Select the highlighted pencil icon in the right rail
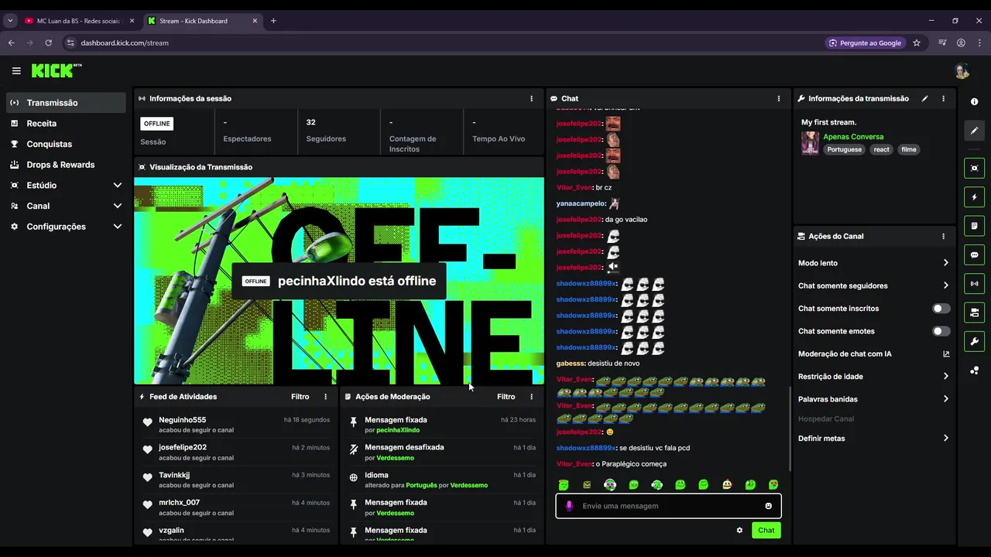The image size is (991, 557). point(974,131)
